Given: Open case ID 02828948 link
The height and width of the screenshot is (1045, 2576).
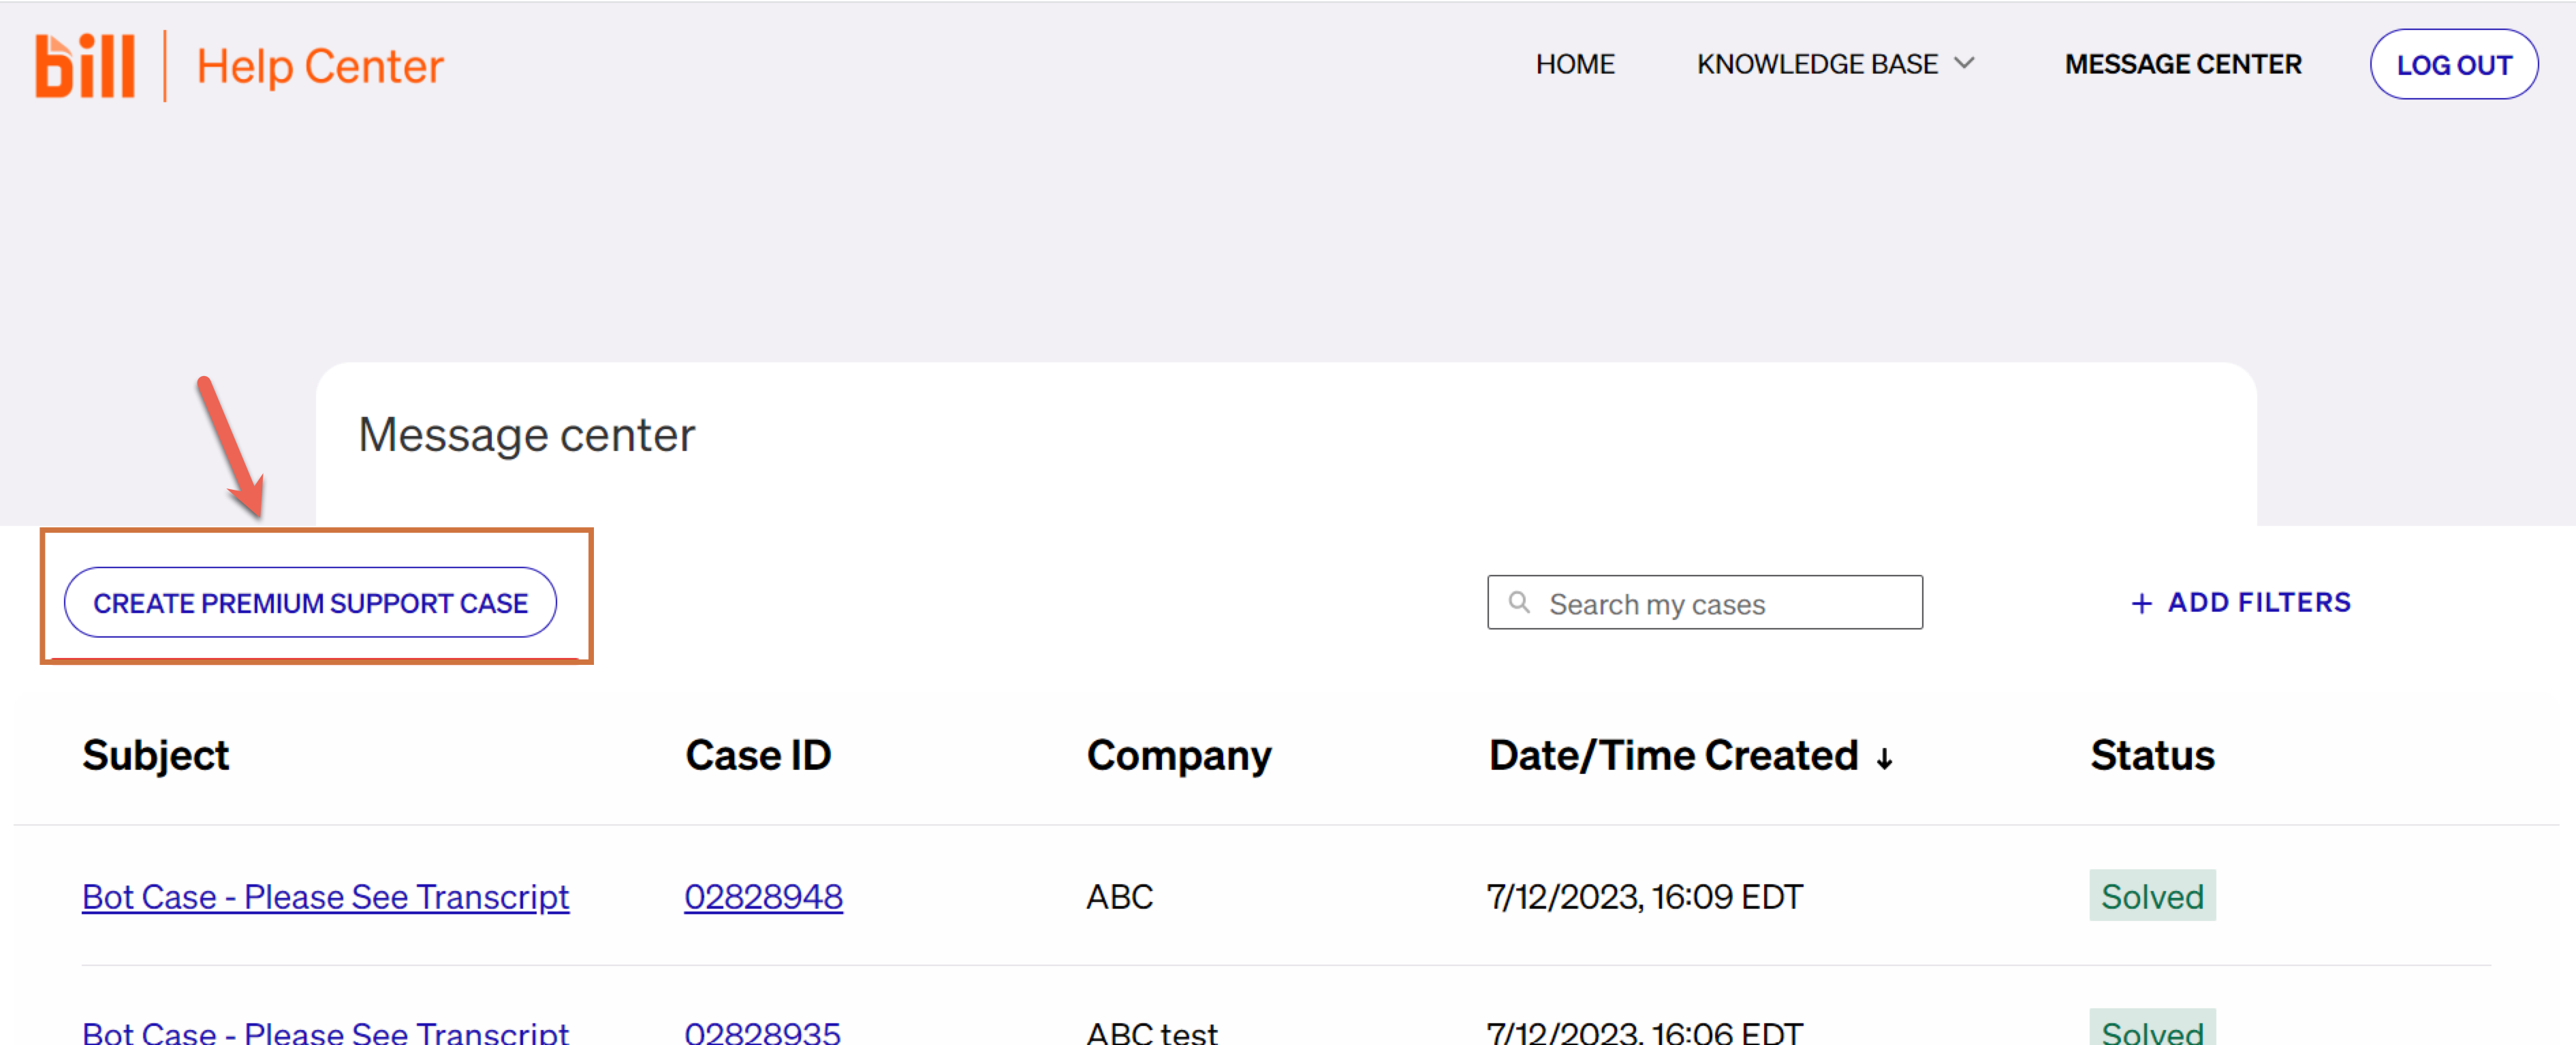Looking at the screenshot, I should [763, 897].
